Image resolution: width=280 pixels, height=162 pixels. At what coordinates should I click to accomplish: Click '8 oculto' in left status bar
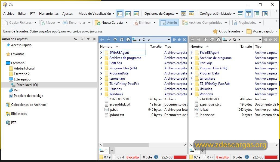(x=133, y=157)
